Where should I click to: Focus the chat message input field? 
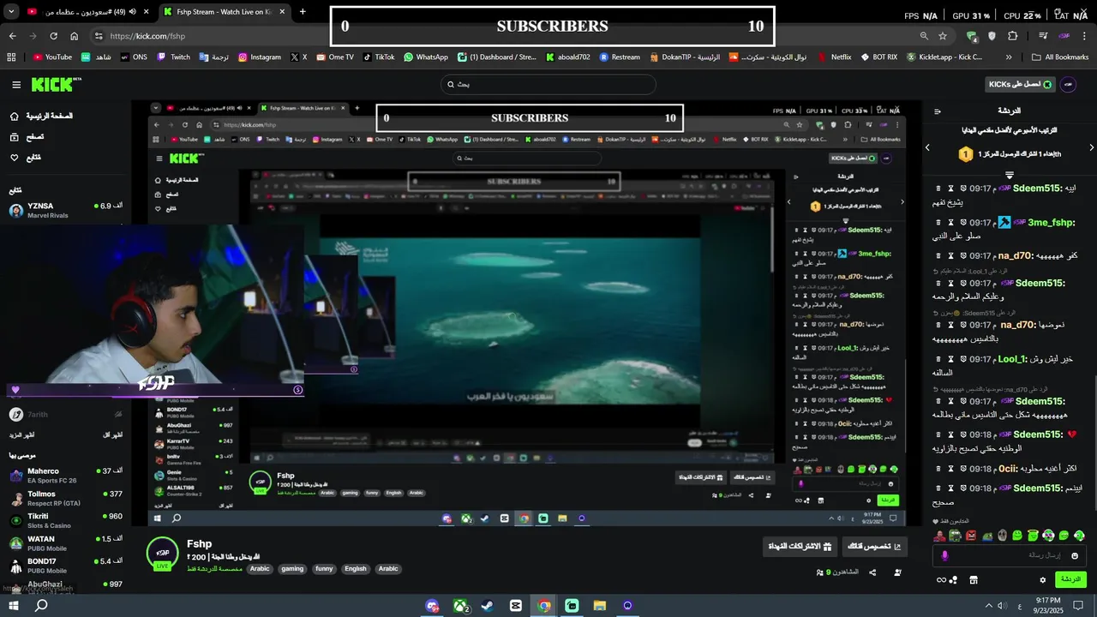tap(1008, 555)
